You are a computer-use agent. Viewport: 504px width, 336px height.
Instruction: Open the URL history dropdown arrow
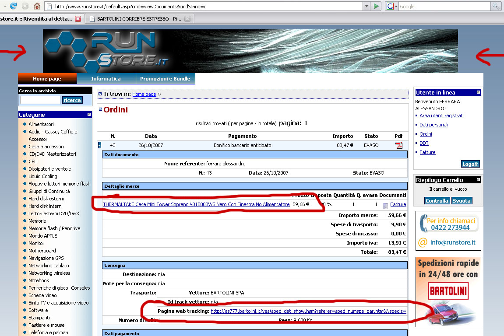[367, 6]
